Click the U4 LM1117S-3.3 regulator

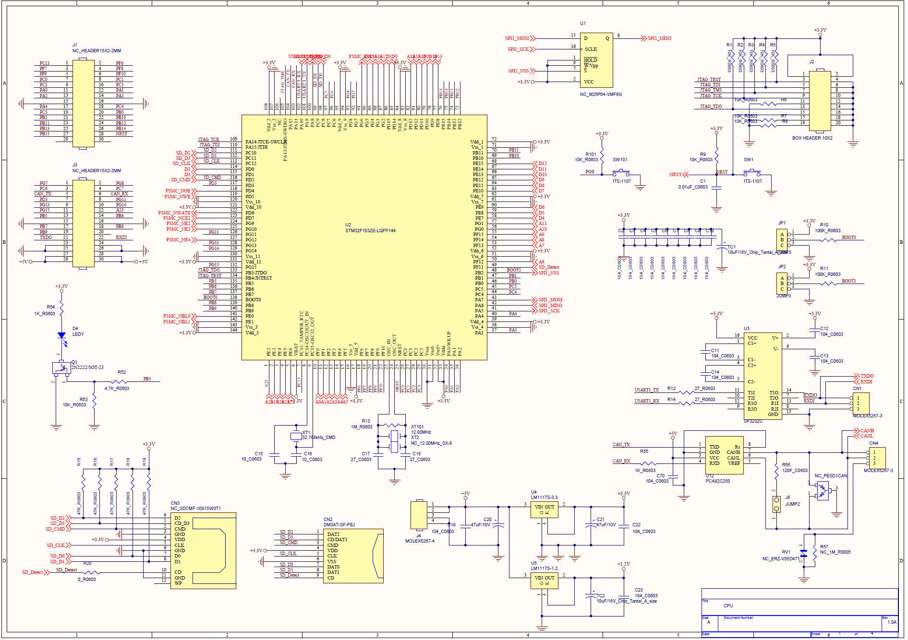[545, 510]
